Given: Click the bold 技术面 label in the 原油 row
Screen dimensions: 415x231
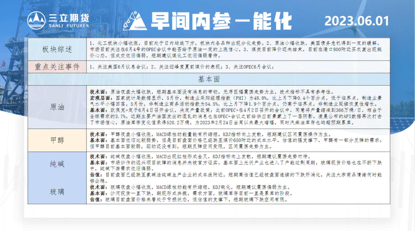Looking at the screenshot, I should pos(97,91).
